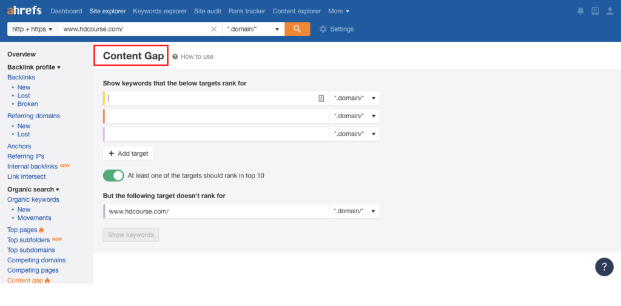Open the header *.domain/* mode dropdown

coord(253,29)
